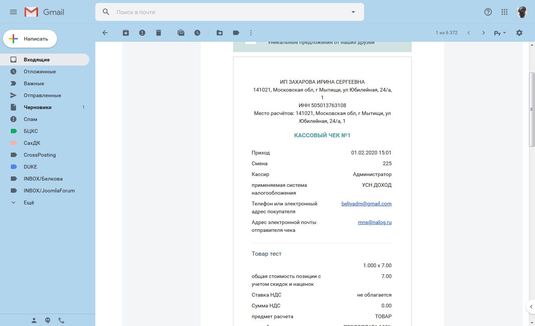Screen dimensions: 535x326
Task: Click the email counter 1 из 6 372
Action: (x=447, y=33)
